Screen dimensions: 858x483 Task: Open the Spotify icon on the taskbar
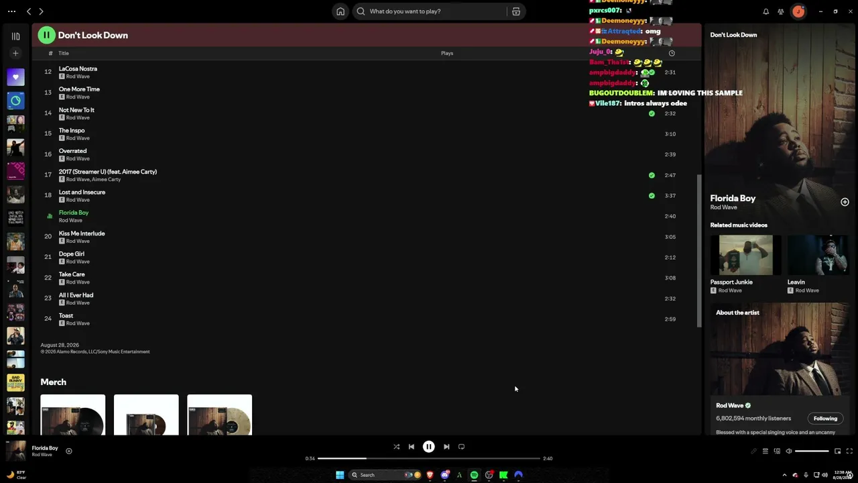pyautogui.click(x=474, y=475)
